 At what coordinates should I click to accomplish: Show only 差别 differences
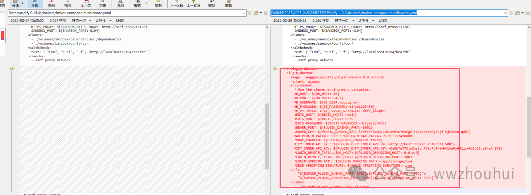point(51,4)
